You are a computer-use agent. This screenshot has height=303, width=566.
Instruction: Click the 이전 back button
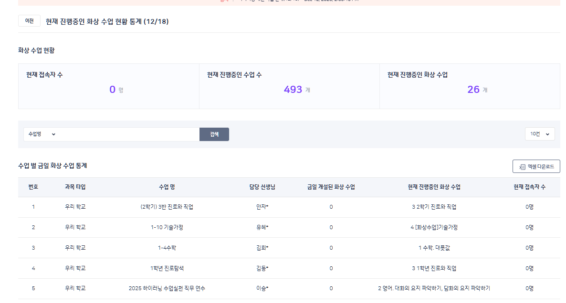click(29, 21)
